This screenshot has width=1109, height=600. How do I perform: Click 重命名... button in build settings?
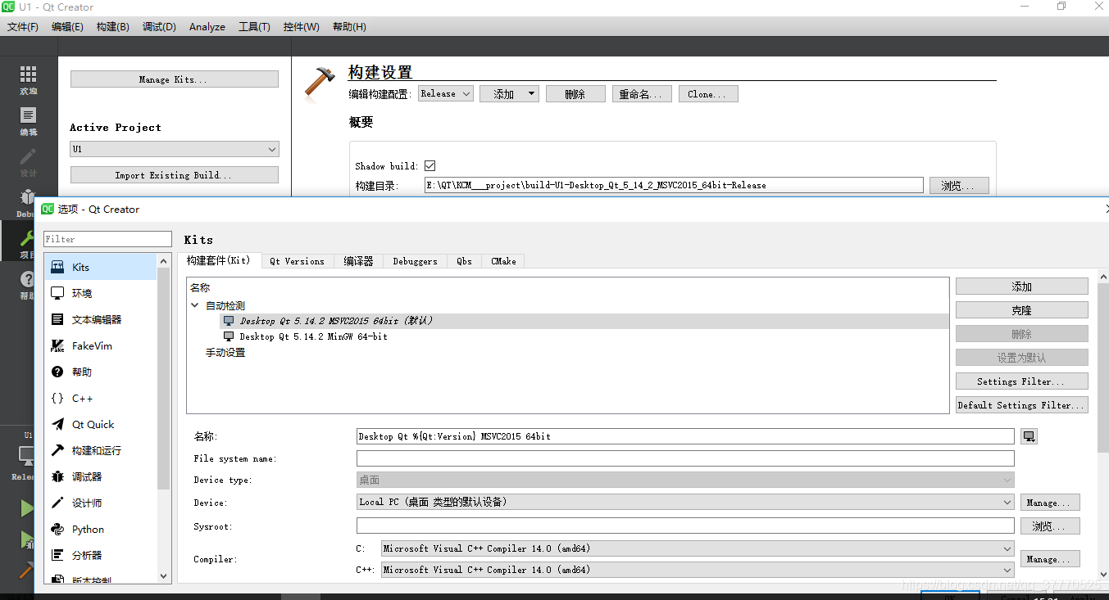pyautogui.click(x=642, y=94)
